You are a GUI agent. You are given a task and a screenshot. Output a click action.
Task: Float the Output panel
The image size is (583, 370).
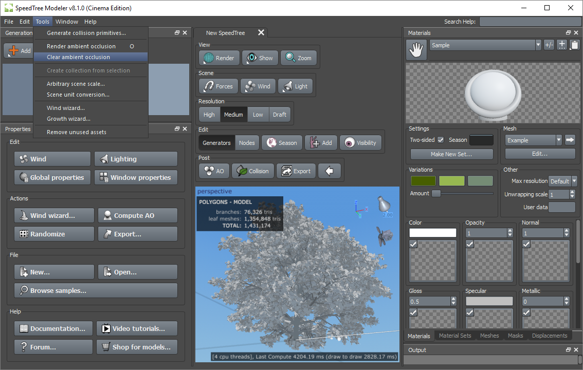568,349
